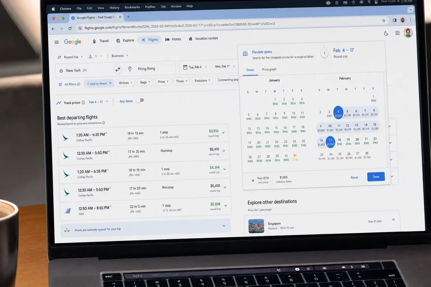Viewport: 431px width, 287px height.
Task: Bookmark this page with the star icon
Action: (x=383, y=20)
